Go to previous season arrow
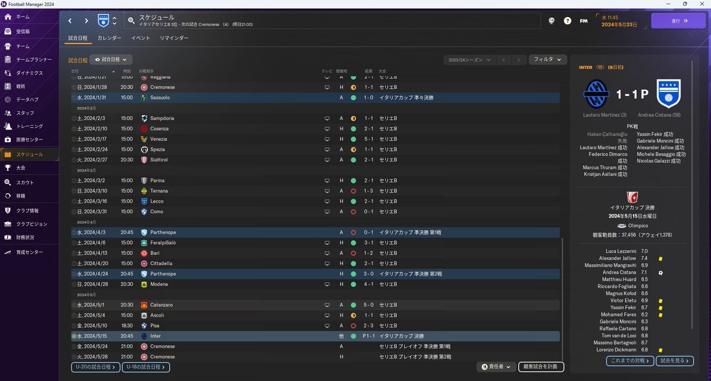Screen dimensions: 711x381 coord(504,60)
